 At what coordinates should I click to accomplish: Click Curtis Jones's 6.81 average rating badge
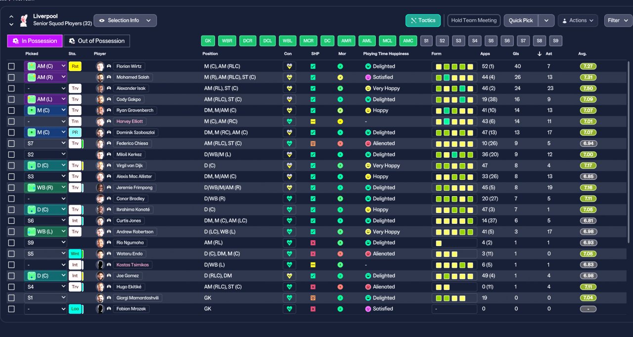588,220
